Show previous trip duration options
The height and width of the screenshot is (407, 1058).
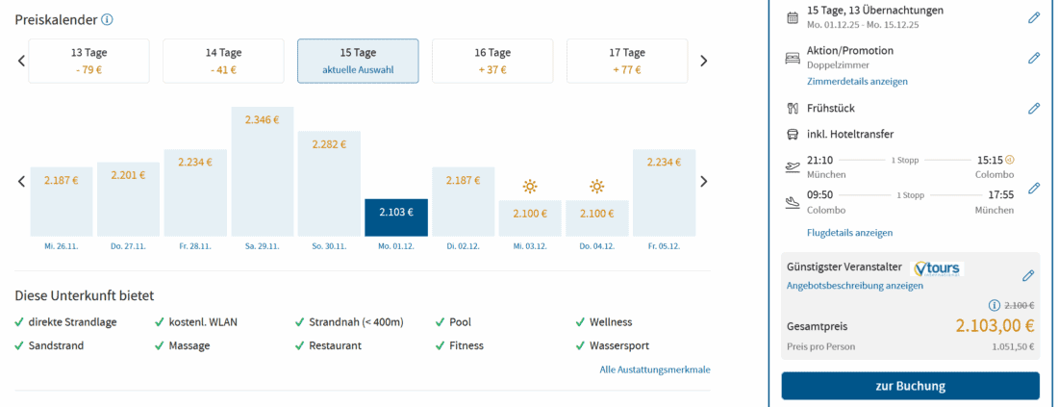(x=21, y=61)
